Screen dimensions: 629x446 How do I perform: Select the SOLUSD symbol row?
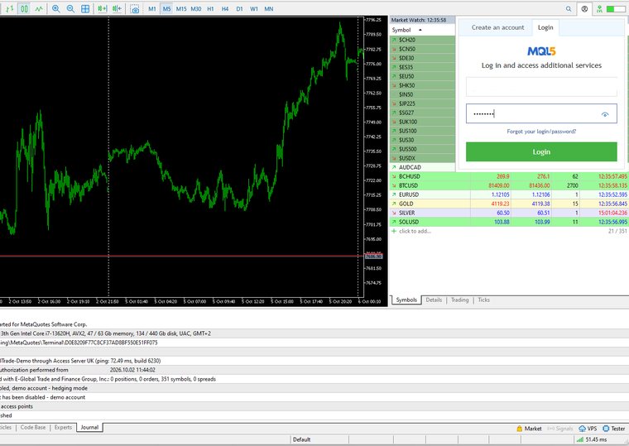pyautogui.click(x=509, y=222)
